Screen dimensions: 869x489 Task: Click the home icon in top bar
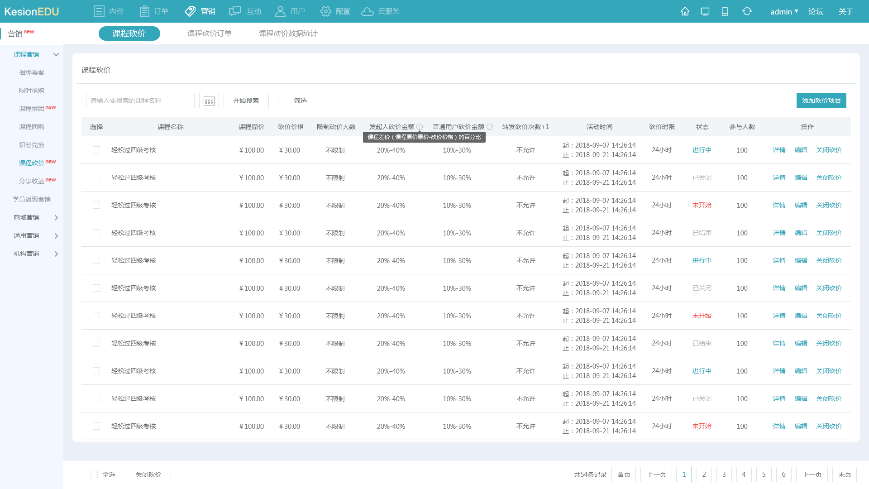[685, 11]
